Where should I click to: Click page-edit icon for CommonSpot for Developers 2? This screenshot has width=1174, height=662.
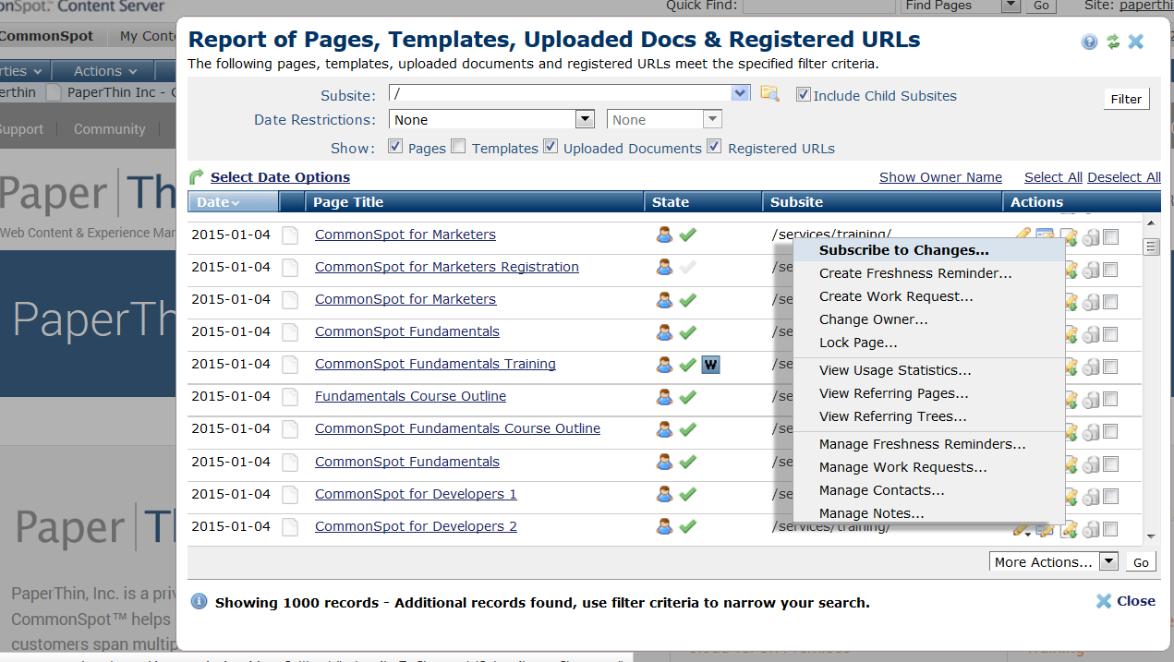1070,529
